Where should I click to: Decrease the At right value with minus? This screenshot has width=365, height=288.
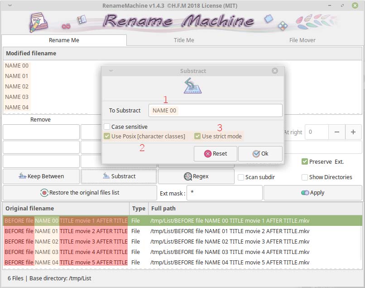[x=336, y=132]
